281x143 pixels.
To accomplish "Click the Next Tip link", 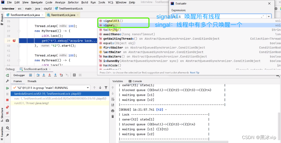I will [195, 72].
